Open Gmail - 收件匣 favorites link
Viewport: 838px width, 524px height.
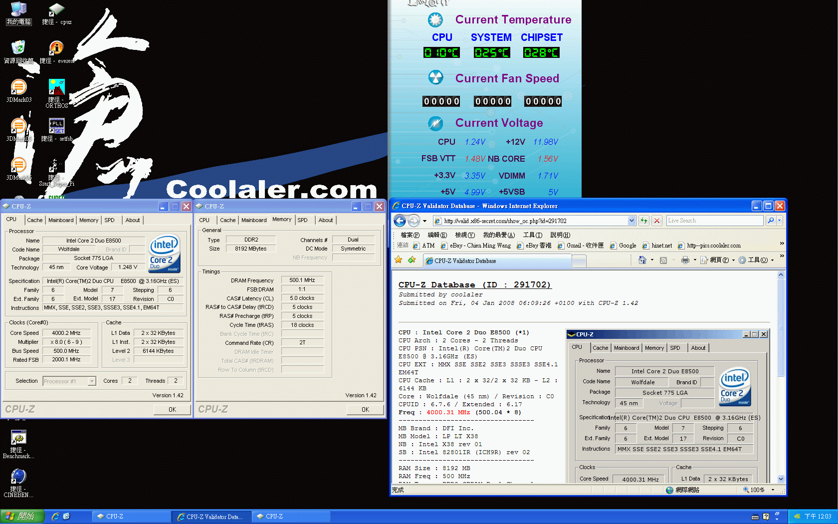tap(581, 246)
